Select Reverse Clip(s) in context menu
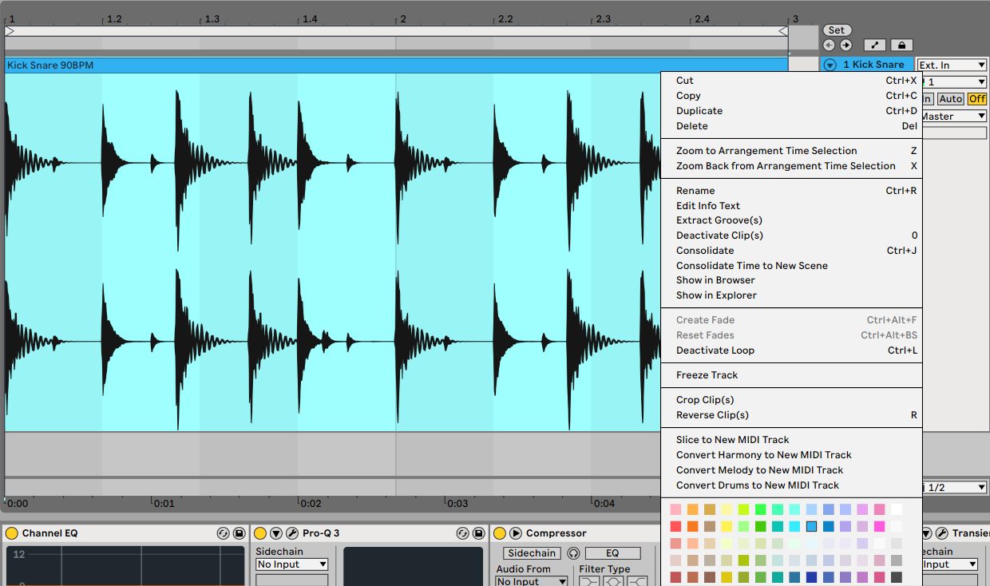The image size is (990, 586). (712, 415)
